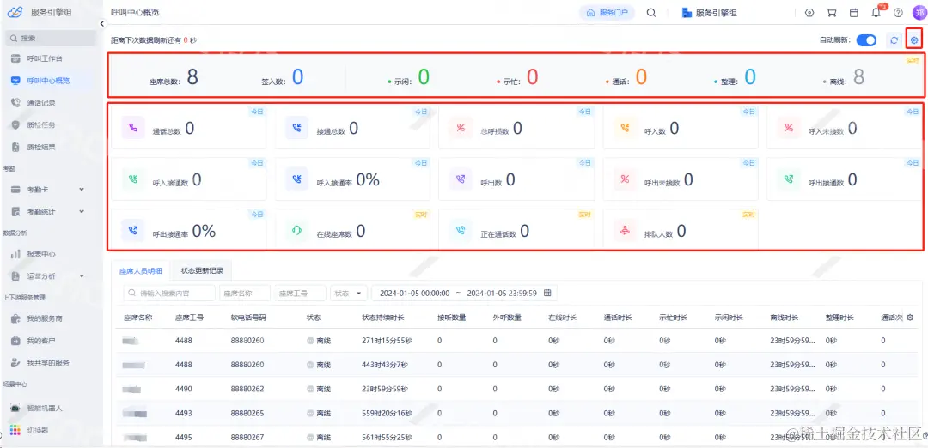Open the 服务门户 home button
This screenshot has width=928, height=448.
pos(607,12)
